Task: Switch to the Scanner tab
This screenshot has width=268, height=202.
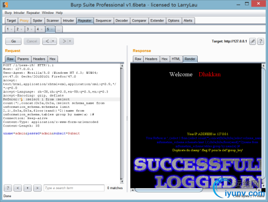Action: (x=53, y=21)
